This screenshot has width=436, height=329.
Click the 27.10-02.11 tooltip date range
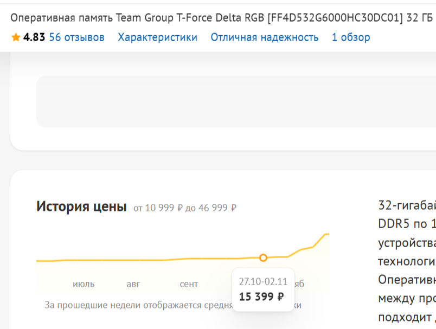[263, 281]
